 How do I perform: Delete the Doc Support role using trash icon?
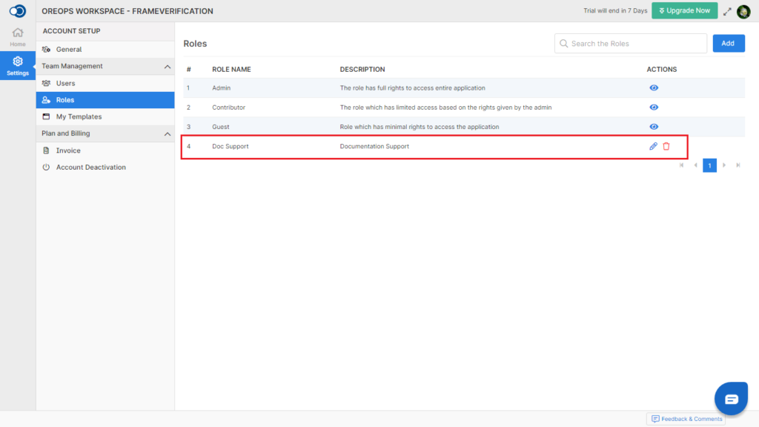[x=666, y=146]
